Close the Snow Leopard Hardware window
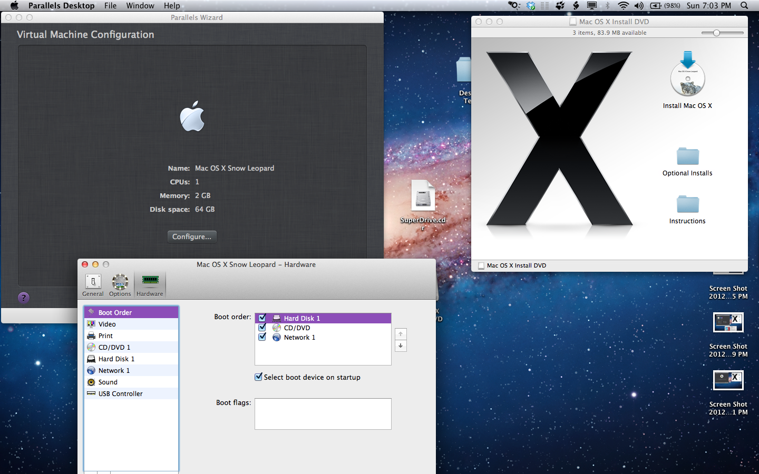The height and width of the screenshot is (474, 759). click(x=85, y=264)
